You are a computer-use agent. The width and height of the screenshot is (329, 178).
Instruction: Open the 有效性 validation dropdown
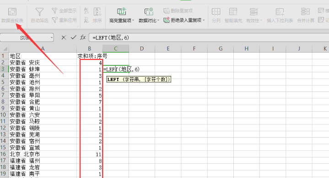(254, 15)
